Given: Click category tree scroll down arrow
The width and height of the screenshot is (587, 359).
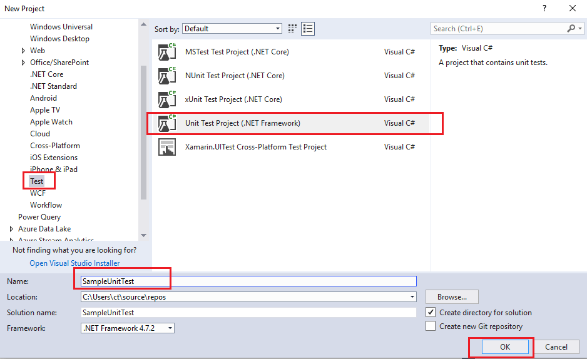Looking at the screenshot, I should point(143,236).
